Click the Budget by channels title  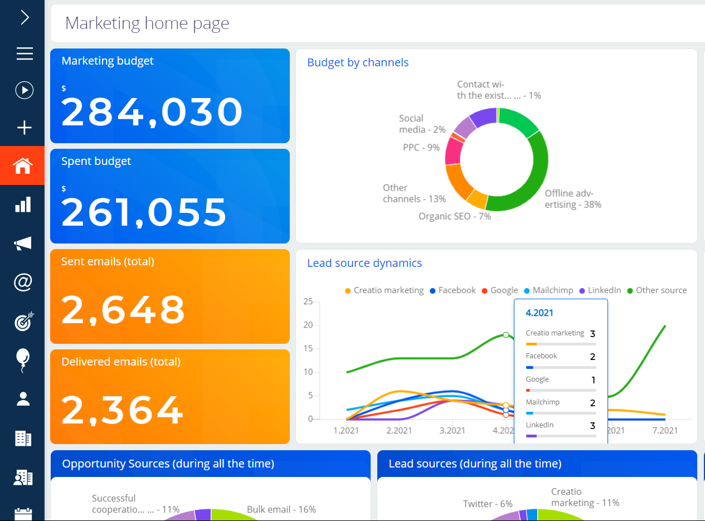click(x=358, y=62)
